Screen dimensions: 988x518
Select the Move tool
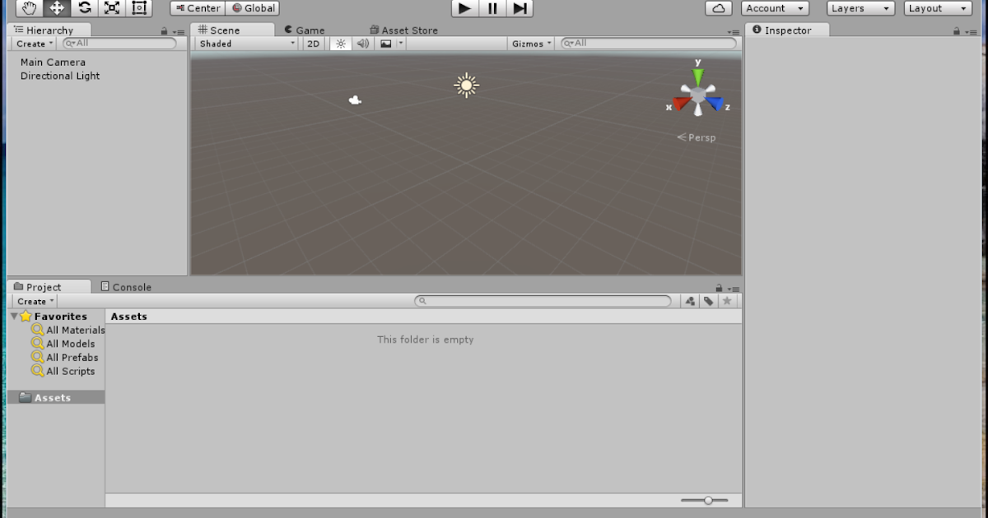coord(56,8)
